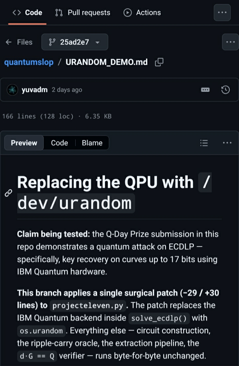Click the Actions play icon
239x366 pixels.
click(x=127, y=12)
